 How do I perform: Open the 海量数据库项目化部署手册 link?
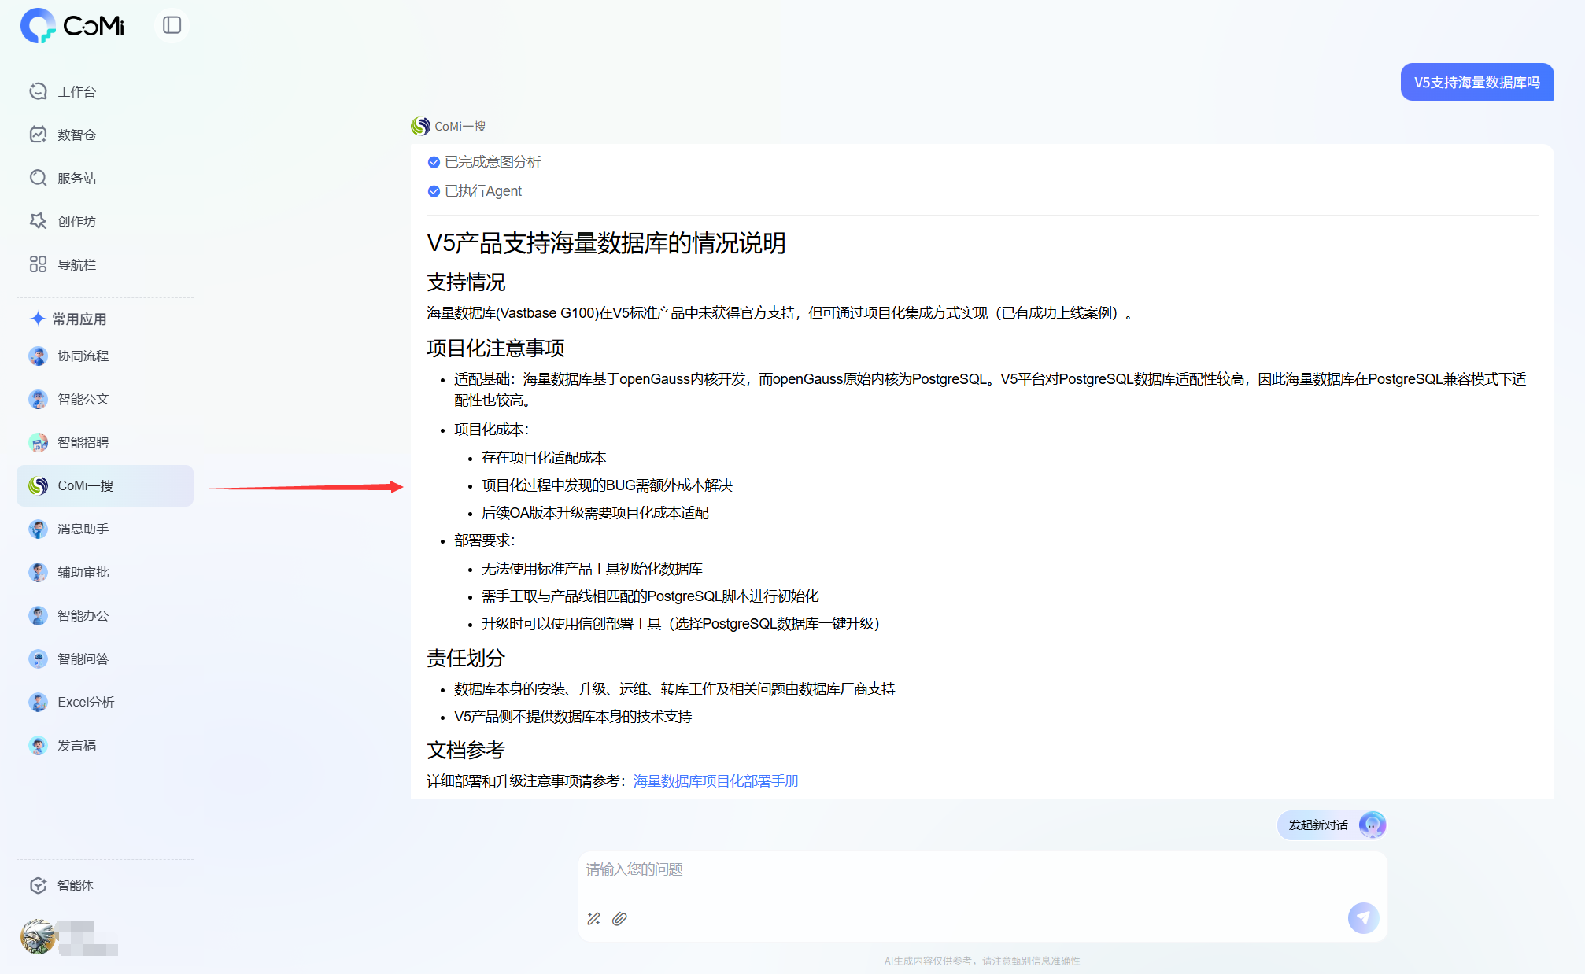point(715,780)
